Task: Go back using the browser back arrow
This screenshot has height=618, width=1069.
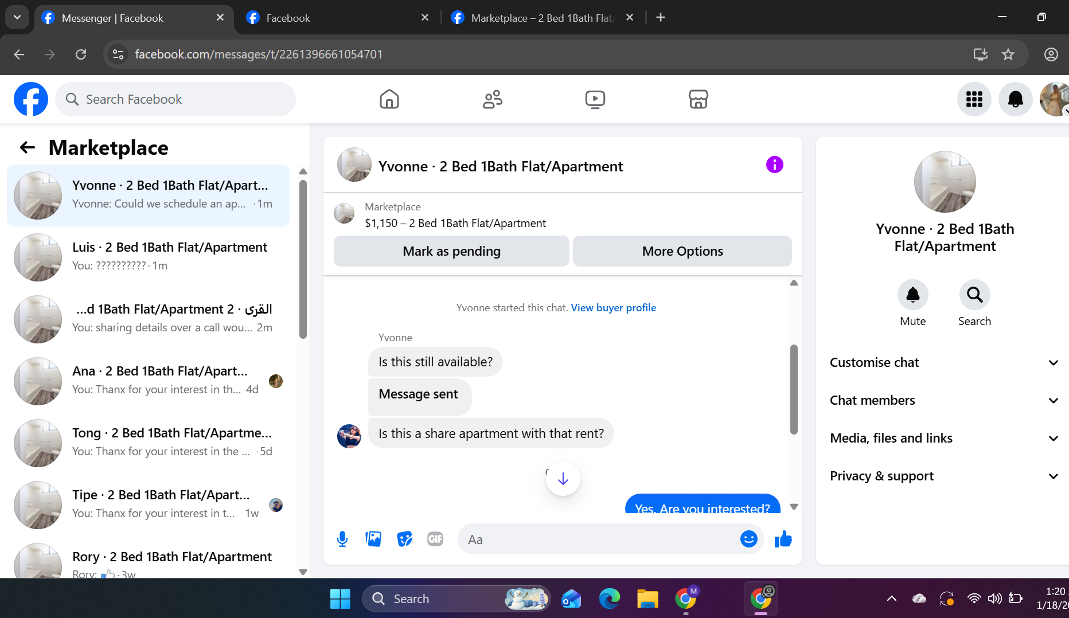Action: [x=19, y=54]
